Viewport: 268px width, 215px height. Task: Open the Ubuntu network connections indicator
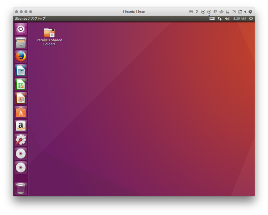point(220,19)
